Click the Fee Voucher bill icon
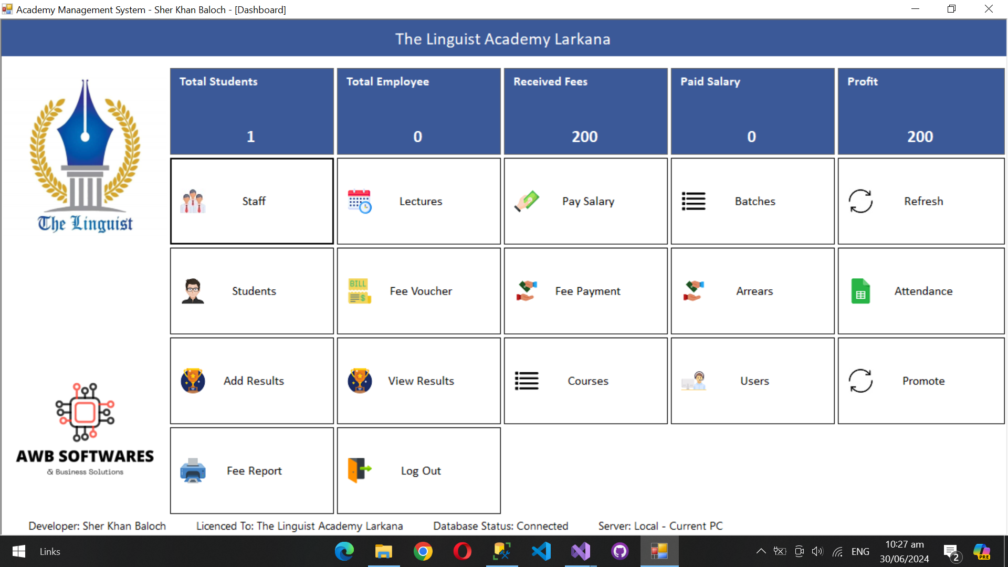Viewport: 1008px width, 567px height. pyautogui.click(x=360, y=291)
